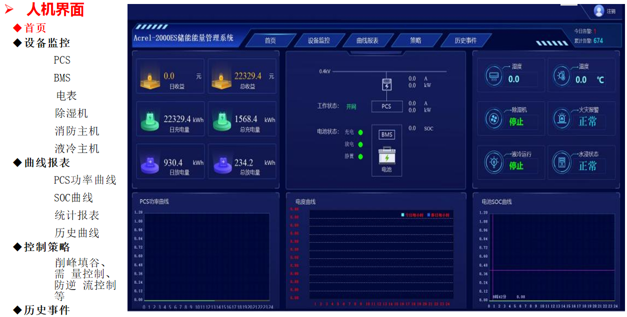Viewport: 627px width, 317px height.
Task: Click the 并网 working status text
Action: [351, 106]
